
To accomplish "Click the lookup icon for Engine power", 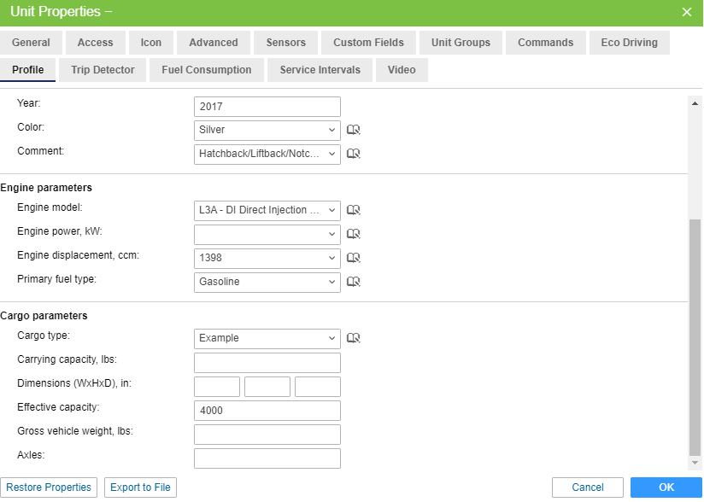I will click(x=354, y=234).
